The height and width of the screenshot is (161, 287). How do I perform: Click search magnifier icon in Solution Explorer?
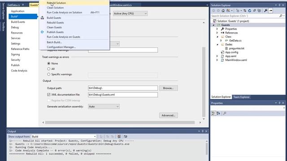281,16
